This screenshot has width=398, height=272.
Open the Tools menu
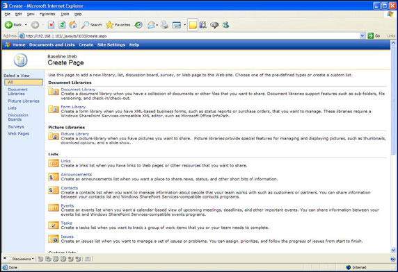click(x=65, y=14)
